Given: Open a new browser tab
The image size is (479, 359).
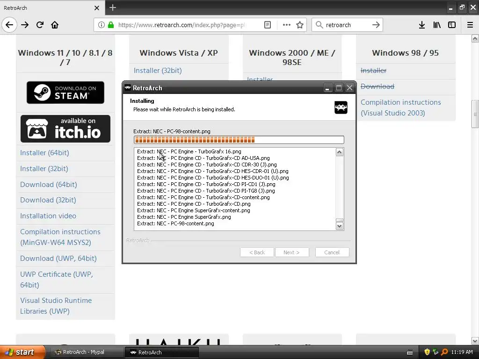Looking at the screenshot, I should pyautogui.click(x=113, y=7).
